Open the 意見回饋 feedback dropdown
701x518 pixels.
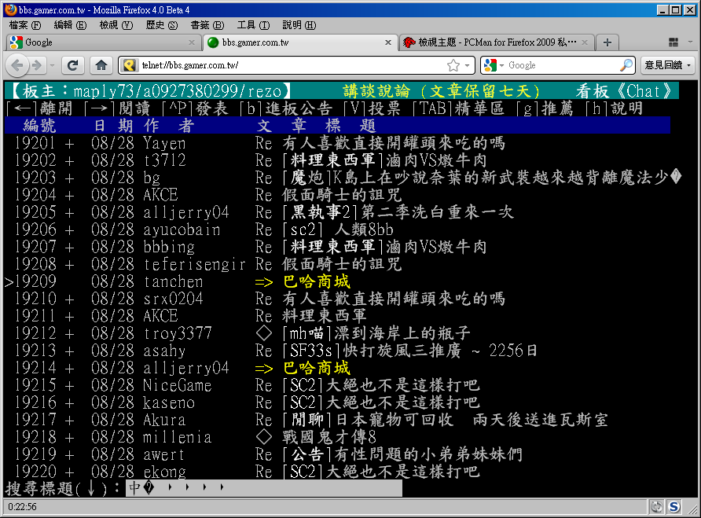click(x=668, y=65)
